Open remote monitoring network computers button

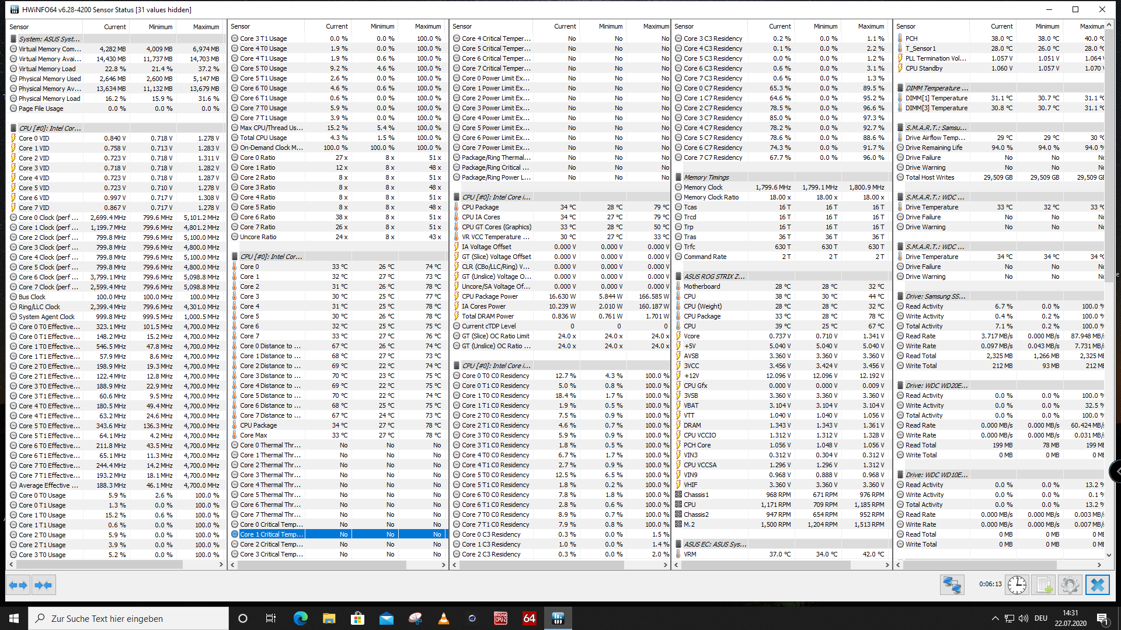point(952,585)
